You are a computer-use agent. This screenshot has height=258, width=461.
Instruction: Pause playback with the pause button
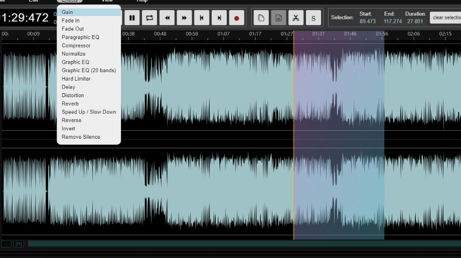click(x=132, y=18)
